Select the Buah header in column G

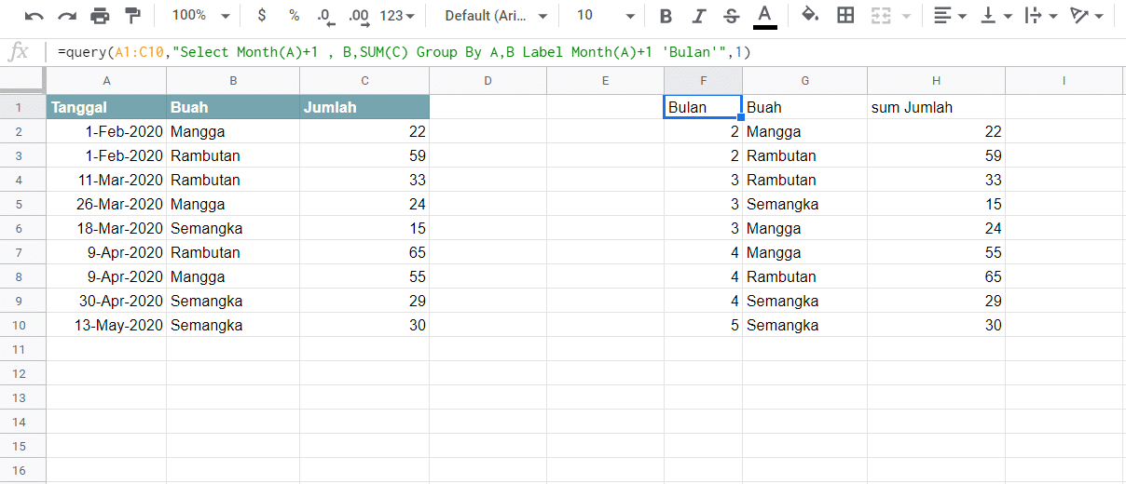805,107
